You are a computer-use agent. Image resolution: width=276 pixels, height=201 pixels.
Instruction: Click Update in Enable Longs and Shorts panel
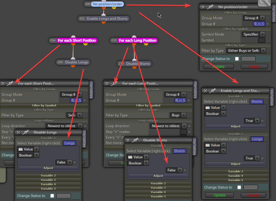[220, 195]
